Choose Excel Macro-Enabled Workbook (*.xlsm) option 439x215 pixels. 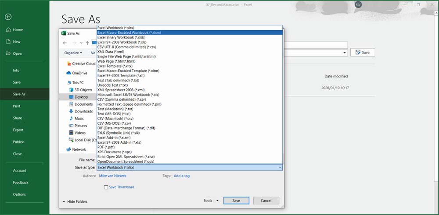point(128,32)
